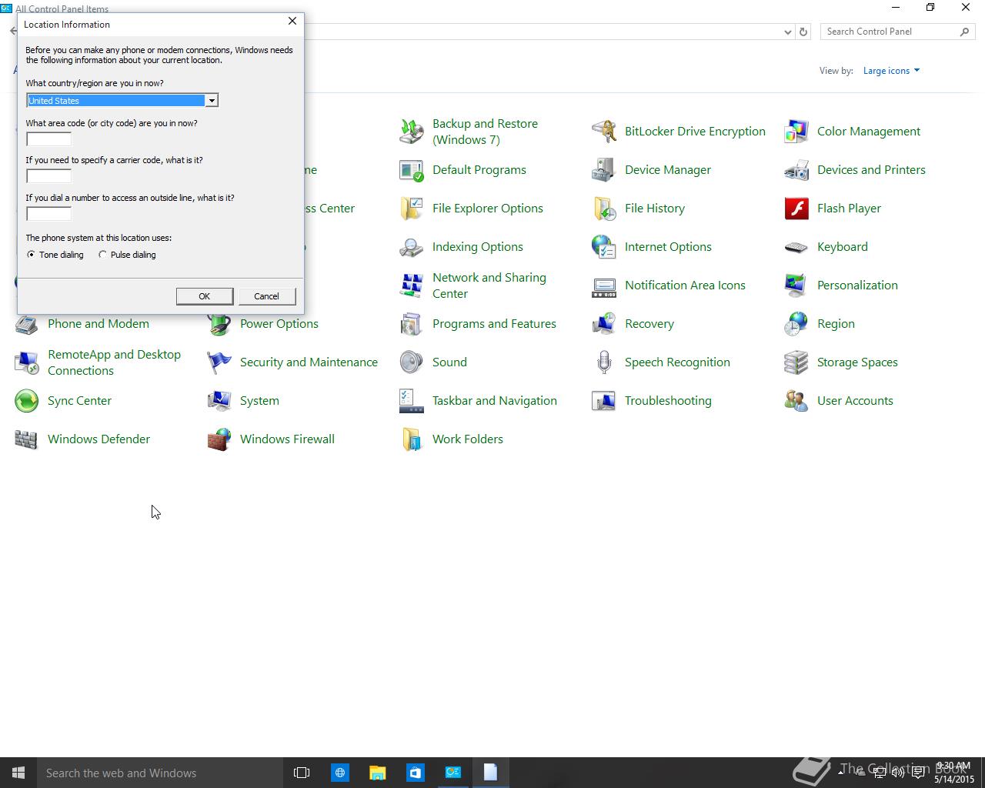Open Color Management icon
985x788 pixels.
pyautogui.click(x=796, y=132)
